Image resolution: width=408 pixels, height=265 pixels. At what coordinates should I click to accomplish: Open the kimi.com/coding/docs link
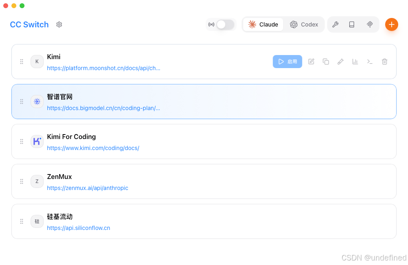click(x=93, y=148)
